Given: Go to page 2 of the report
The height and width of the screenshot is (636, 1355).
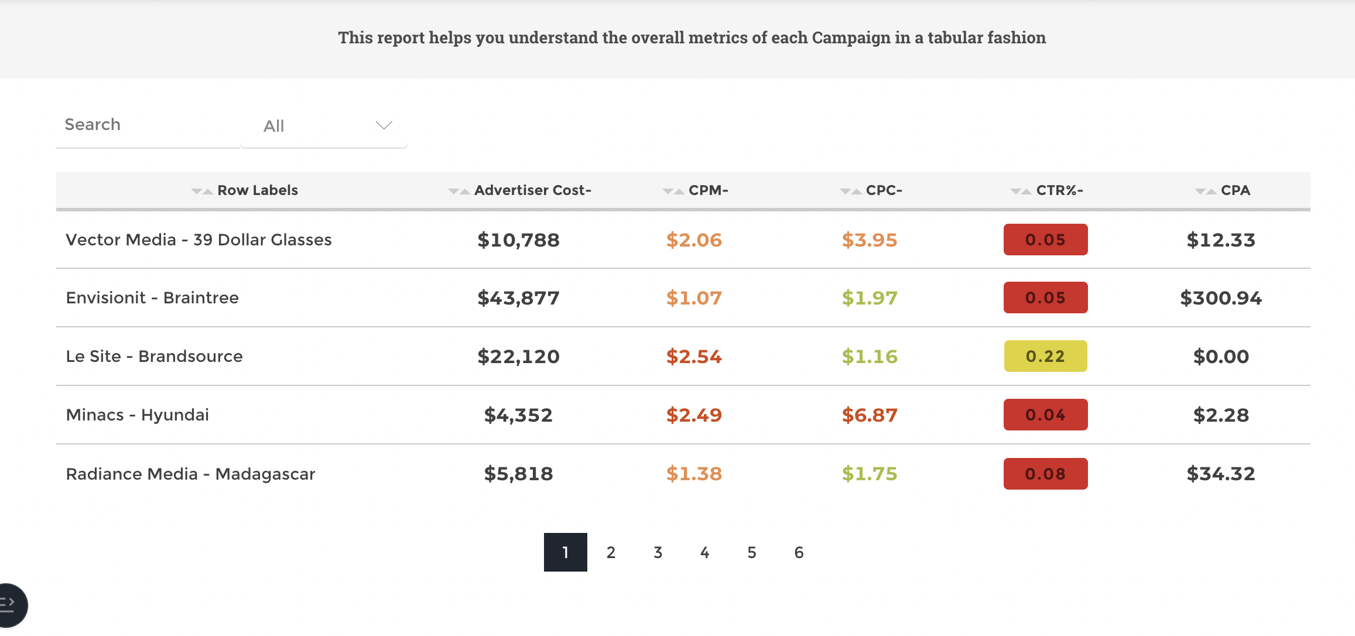Looking at the screenshot, I should coord(611,552).
